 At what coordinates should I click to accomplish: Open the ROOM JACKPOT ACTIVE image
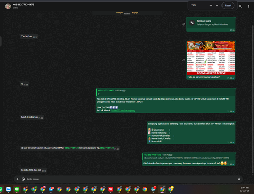pos(211,58)
